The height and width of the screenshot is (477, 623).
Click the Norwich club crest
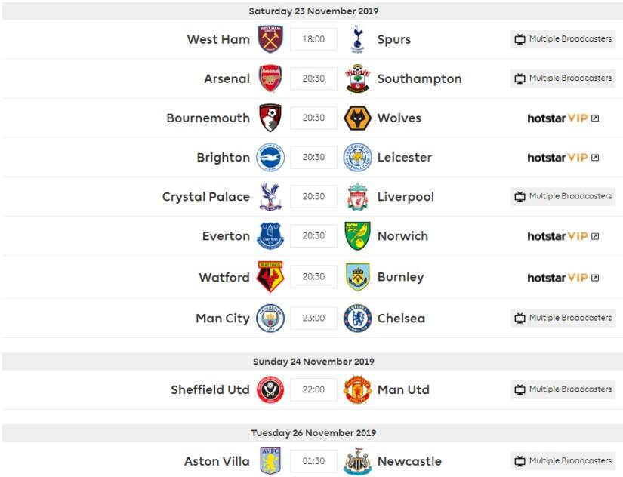[x=357, y=235]
